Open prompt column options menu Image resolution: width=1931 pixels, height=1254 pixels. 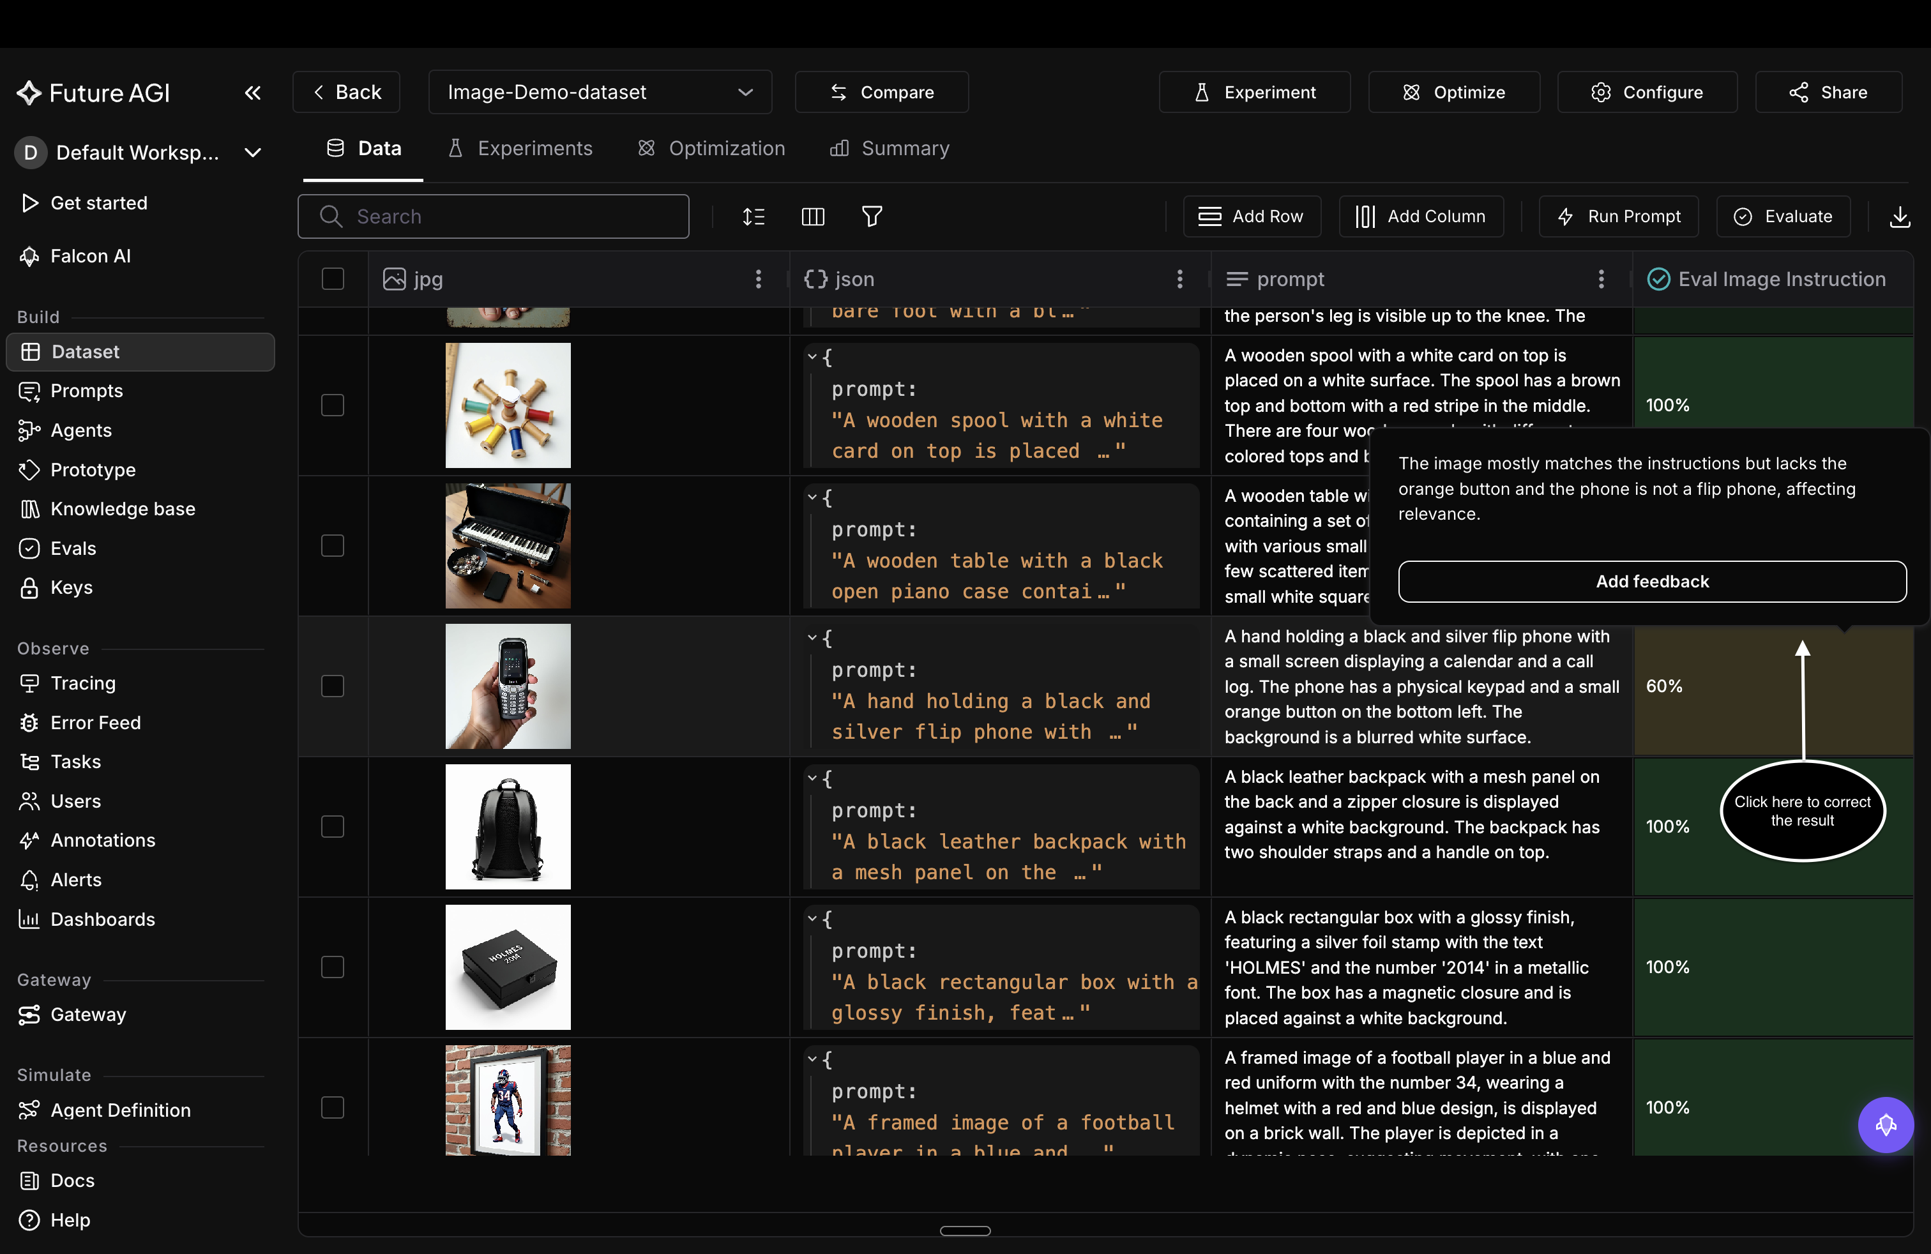[1601, 279]
